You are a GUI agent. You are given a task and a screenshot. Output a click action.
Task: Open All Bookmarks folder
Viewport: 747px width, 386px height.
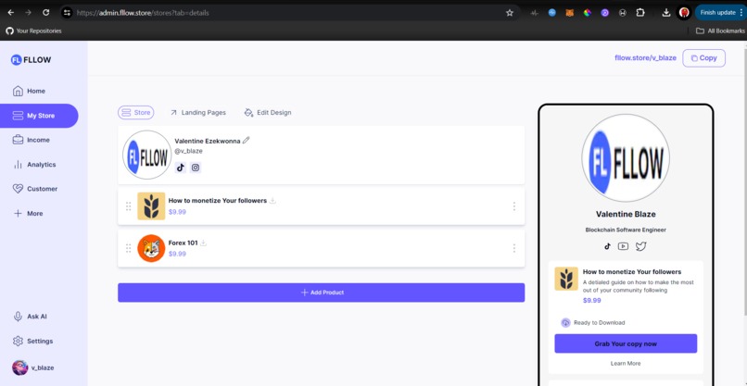click(720, 31)
